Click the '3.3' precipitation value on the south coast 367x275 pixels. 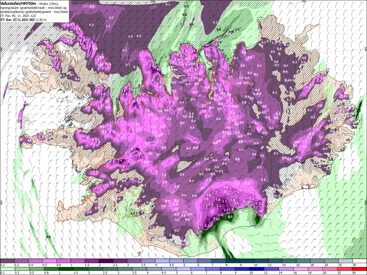coord(216,219)
